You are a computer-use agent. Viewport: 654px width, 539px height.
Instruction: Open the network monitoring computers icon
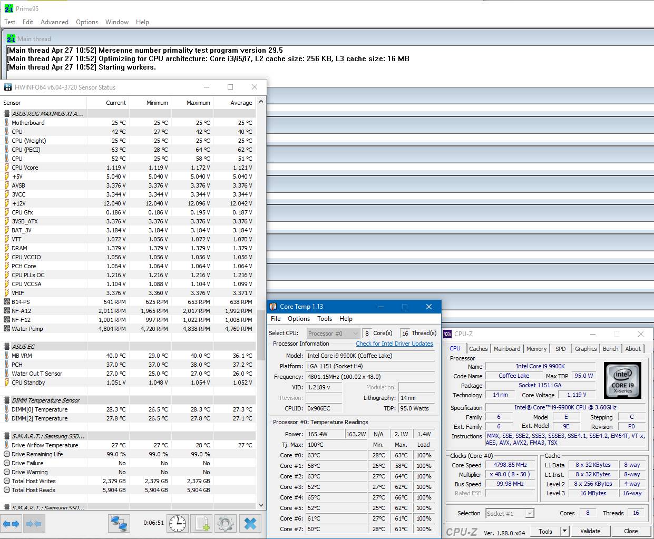[x=120, y=524]
